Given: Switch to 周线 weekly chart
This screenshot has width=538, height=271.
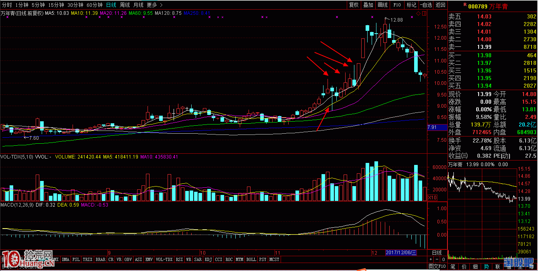Looking at the screenshot, I should point(125,5).
